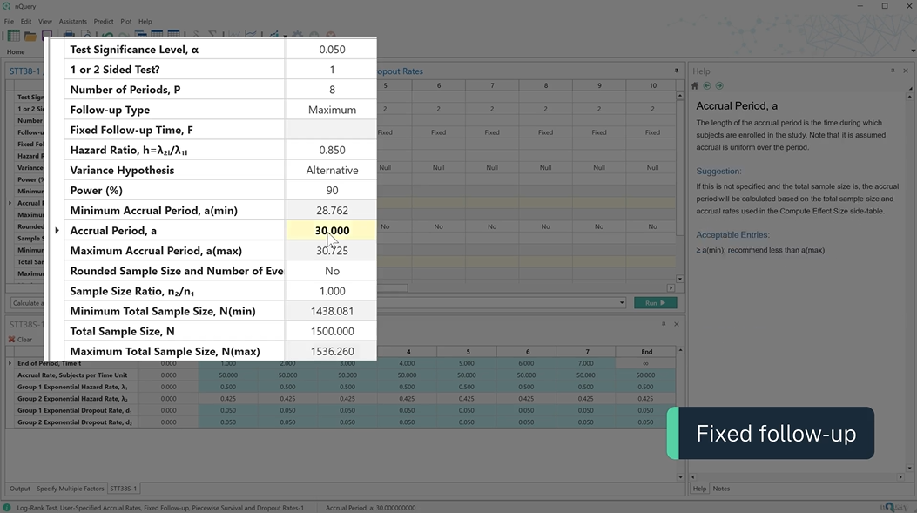The width and height of the screenshot is (917, 513).
Task: Open the Assistants menu
Action: pyautogui.click(x=72, y=21)
